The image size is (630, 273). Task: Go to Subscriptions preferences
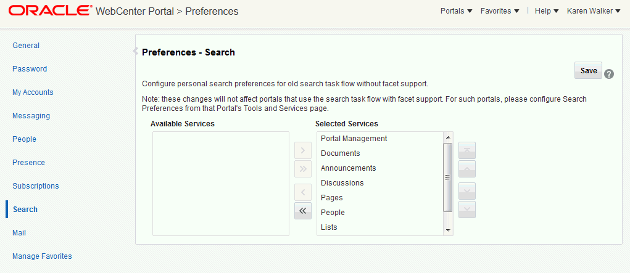coord(36,186)
